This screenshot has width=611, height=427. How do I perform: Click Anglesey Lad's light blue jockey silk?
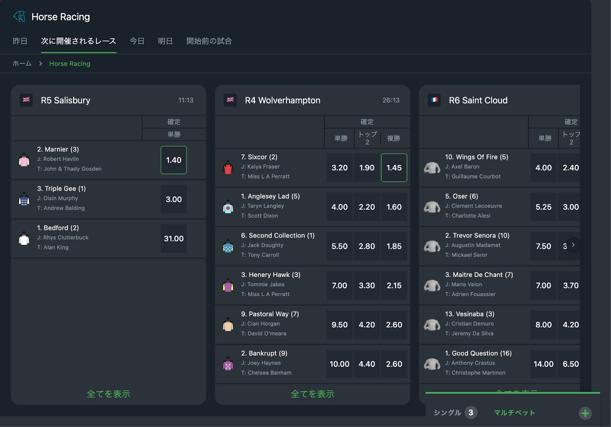(x=228, y=207)
